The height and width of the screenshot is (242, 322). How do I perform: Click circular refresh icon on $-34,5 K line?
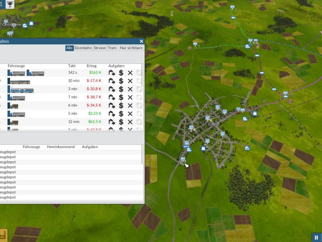point(139,105)
